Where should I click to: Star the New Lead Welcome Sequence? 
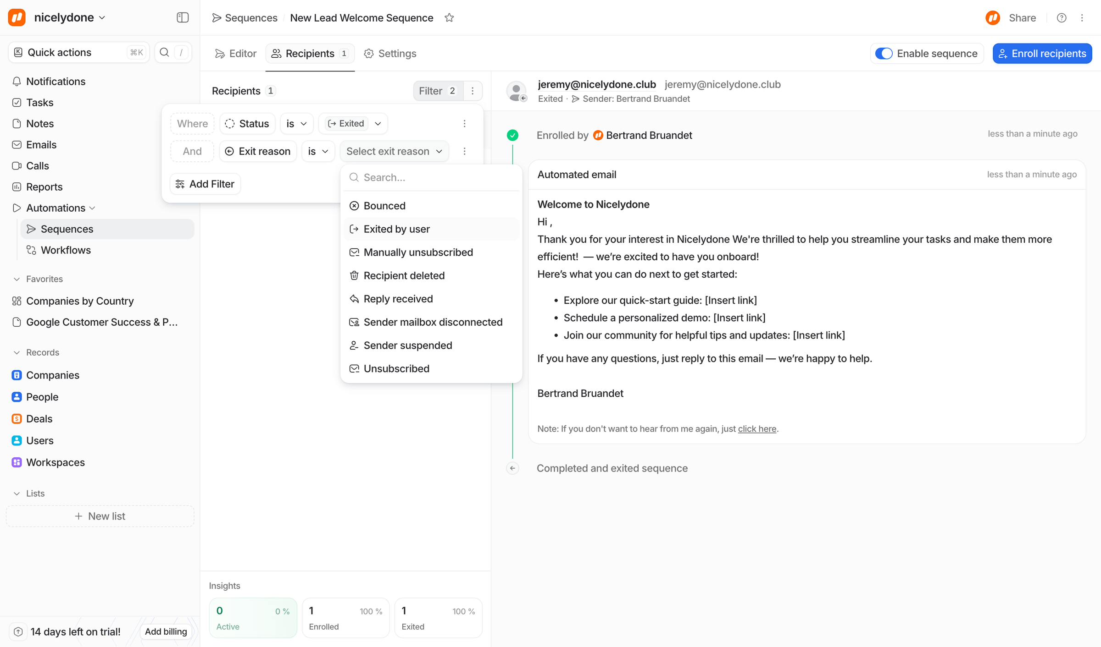click(x=449, y=17)
